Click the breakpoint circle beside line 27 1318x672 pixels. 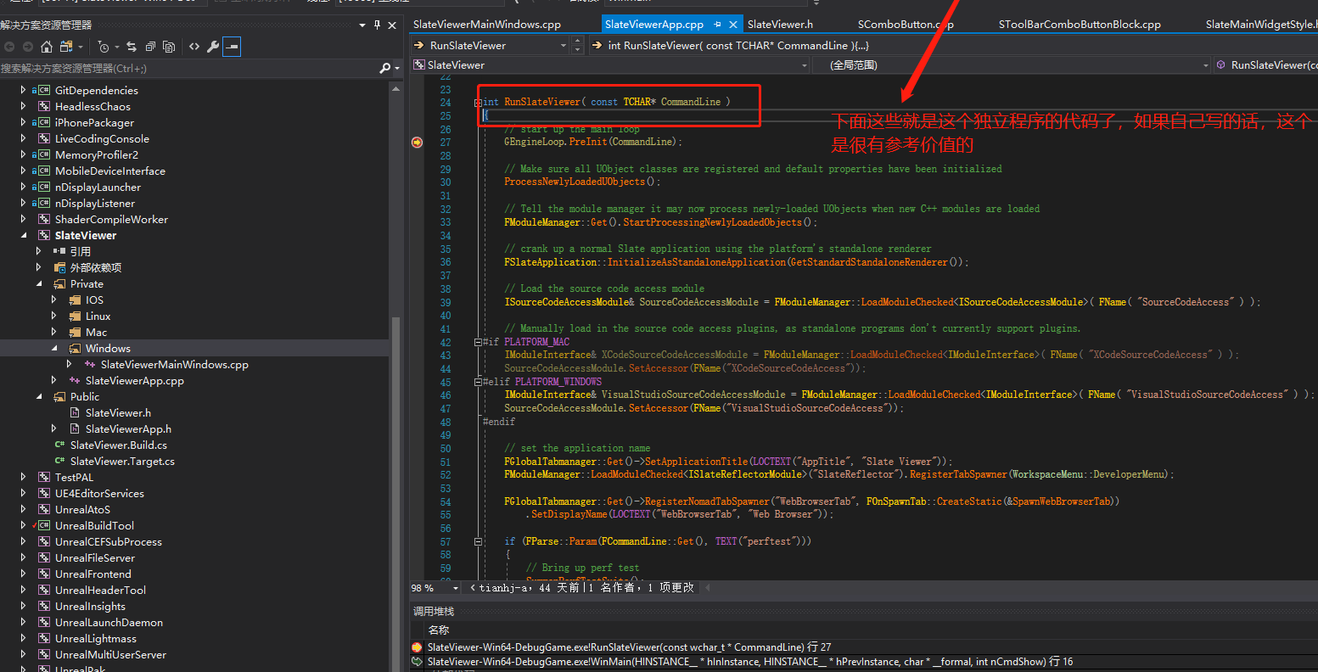point(416,143)
